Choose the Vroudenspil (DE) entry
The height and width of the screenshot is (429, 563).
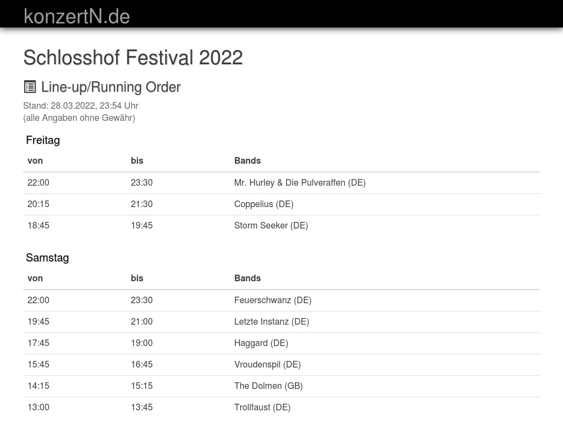pyautogui.click(x=267, y=364)
